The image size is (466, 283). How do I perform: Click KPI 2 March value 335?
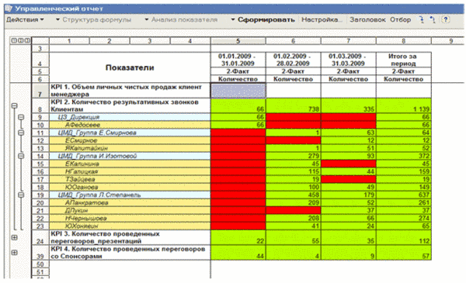pyautogui.click(x=348, y=105)
